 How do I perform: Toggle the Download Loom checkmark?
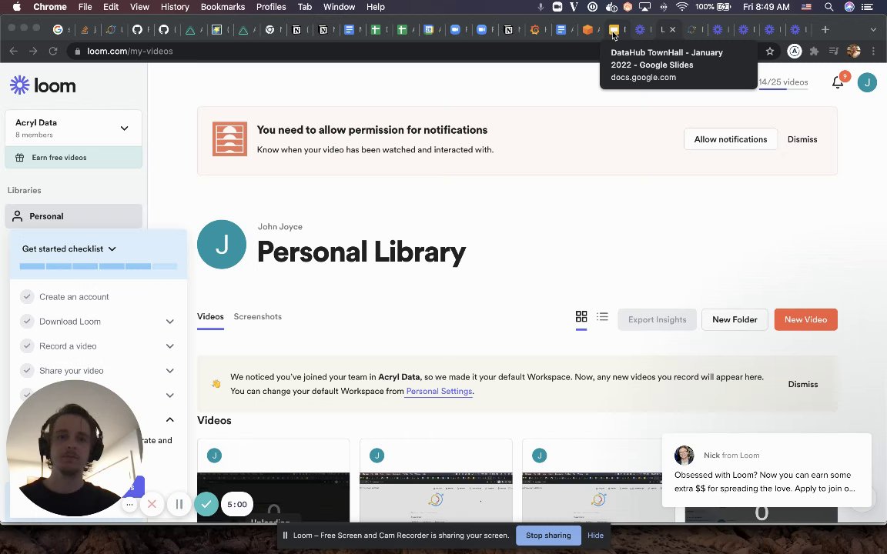tap(27, 322)
